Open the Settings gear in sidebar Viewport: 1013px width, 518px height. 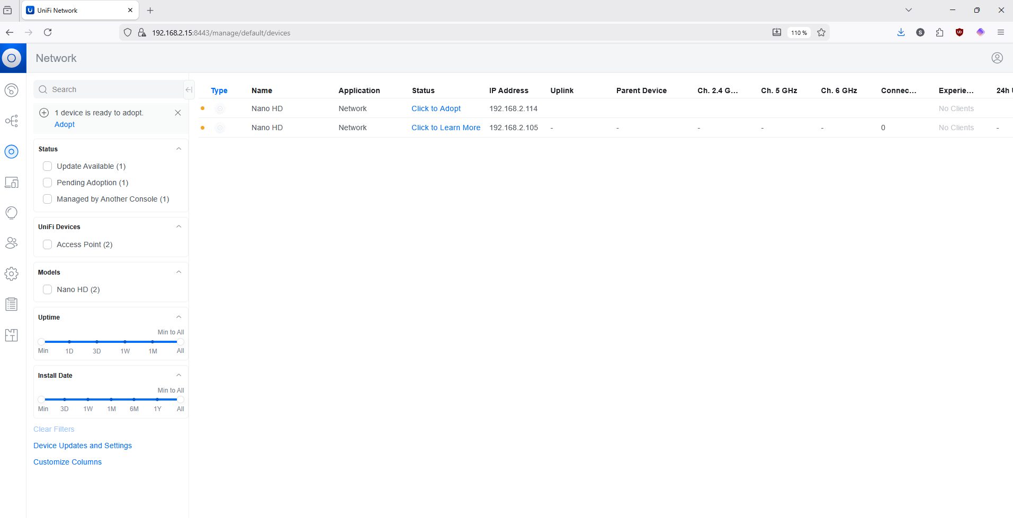pos(11,274)
